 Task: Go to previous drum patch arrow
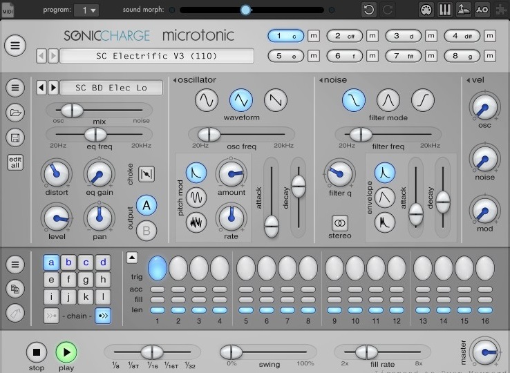point(41,88)
